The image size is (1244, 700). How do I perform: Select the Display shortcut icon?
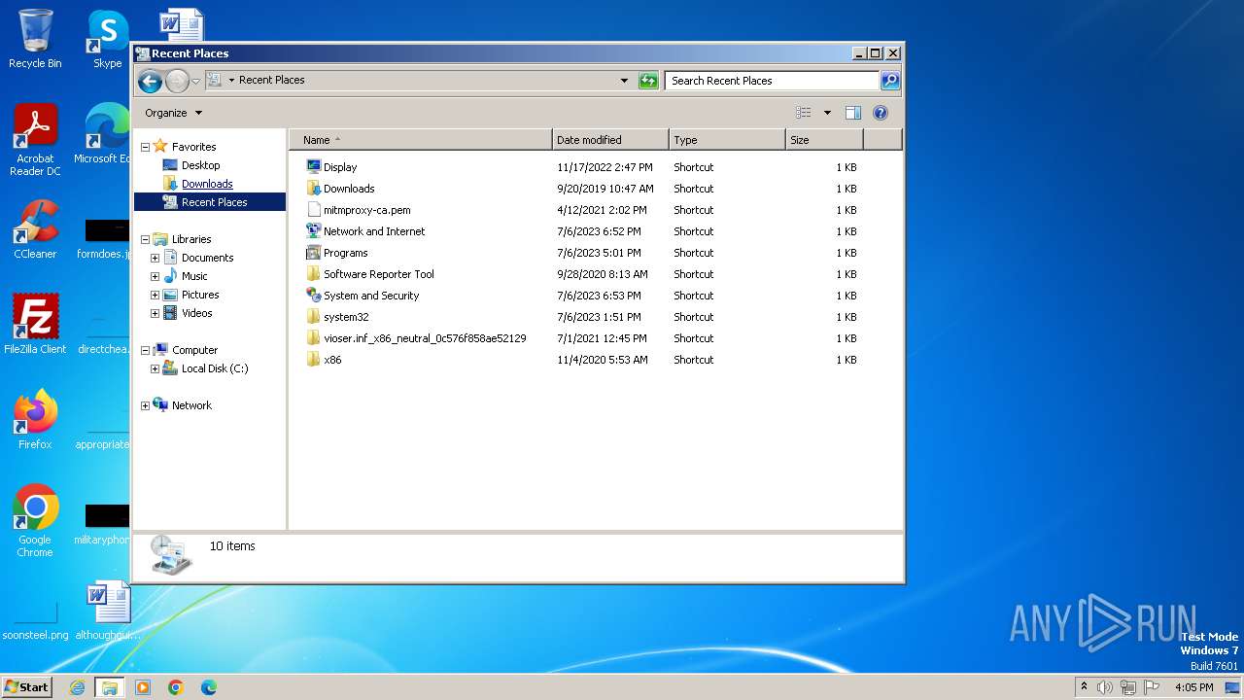313,167
